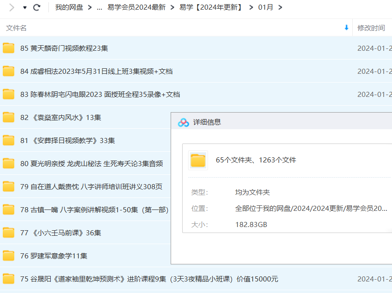Open the navigation history dropdown arrow
The width and height of the screenshot is (392, 293).
coord(24,8)
